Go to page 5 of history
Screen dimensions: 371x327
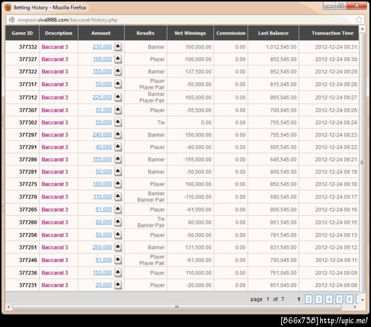(x=339, y=299)
